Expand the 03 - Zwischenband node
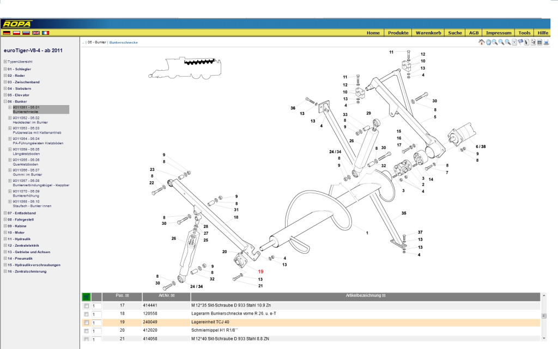This screenshot has height=349, width=558. pyautogui.click(x=5, y=82)
